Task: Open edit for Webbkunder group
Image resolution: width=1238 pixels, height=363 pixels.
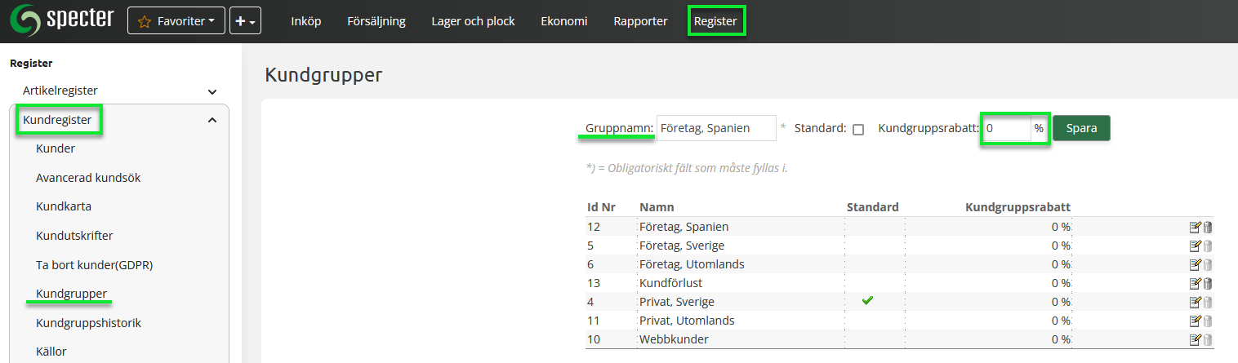Action: click(1195, 339)
